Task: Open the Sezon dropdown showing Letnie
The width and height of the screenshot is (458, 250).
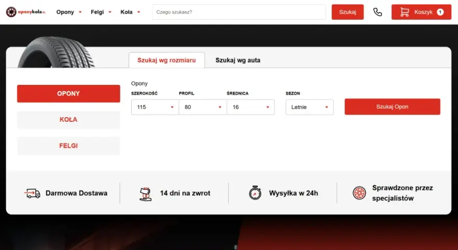Action: pos(309,107)
